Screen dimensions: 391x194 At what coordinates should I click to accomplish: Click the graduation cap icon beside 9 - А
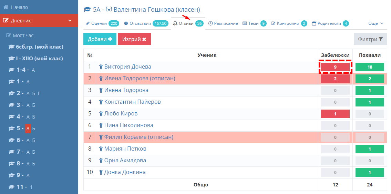point(11,175)
